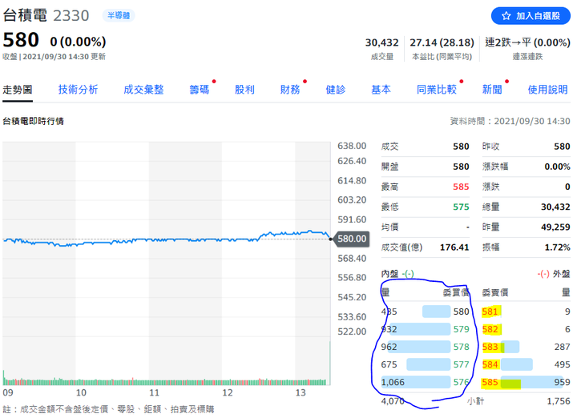Click the 資料時間 timestamp text
Image resolution: width=577 pixels, height=418 pixels.
coord(510,121)
